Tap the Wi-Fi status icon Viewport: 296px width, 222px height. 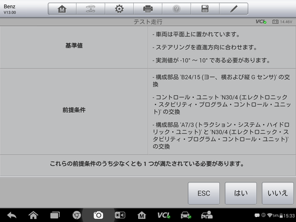[x=270, y=215]
